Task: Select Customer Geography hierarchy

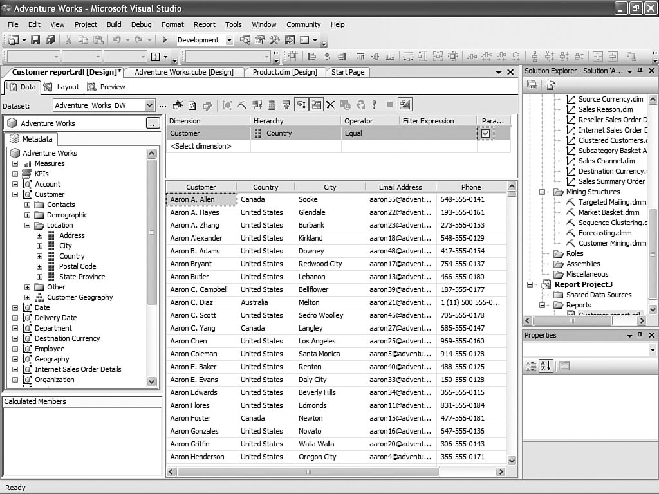Action: coord(80,297)
